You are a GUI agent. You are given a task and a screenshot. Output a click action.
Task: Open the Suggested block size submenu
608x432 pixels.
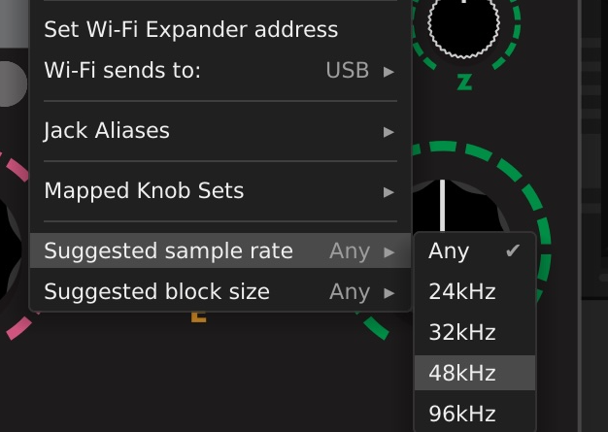coord(157,291)
